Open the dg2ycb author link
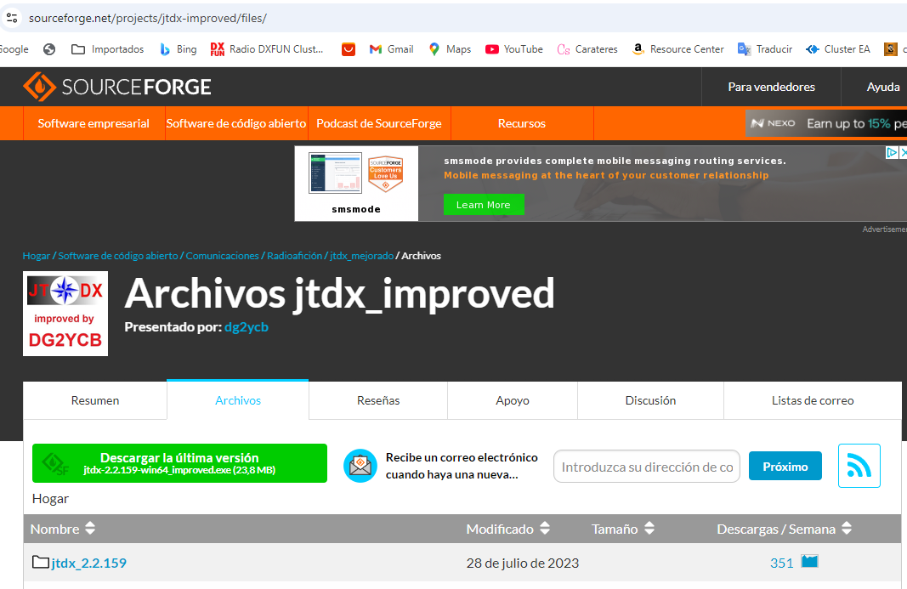Viewport: 907px width, 589px height. tap(247, 327)
